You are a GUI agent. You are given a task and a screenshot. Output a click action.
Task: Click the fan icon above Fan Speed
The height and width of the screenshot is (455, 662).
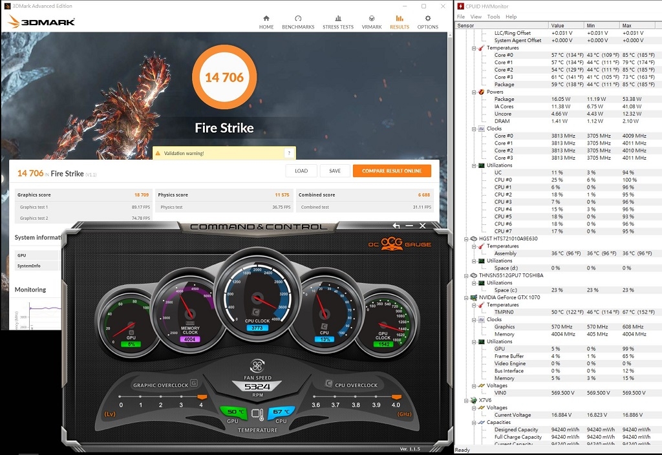click(x=257, y=366)
